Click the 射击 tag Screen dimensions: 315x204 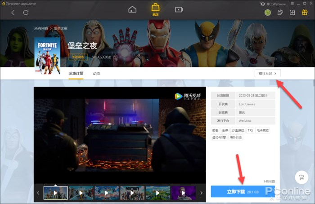215,130
